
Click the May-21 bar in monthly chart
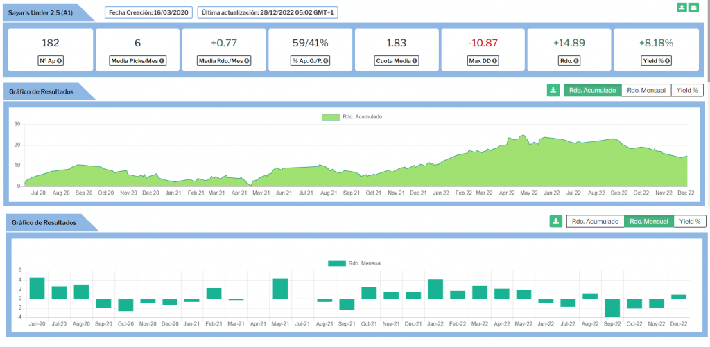click(x=280, y=289)
